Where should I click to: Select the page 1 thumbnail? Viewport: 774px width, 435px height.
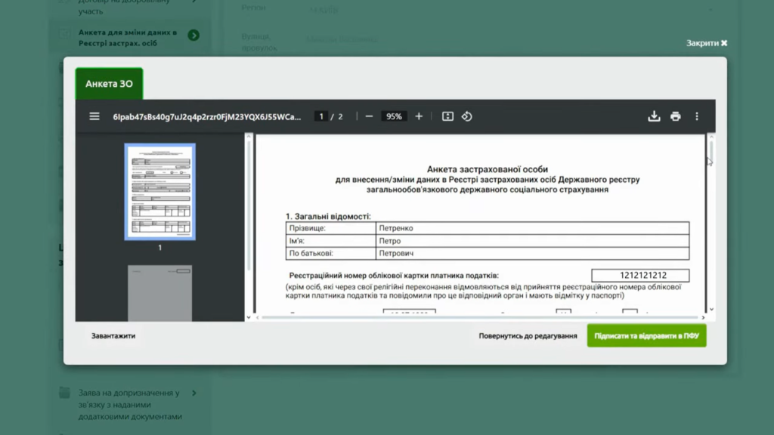click(x=159, y=191)
